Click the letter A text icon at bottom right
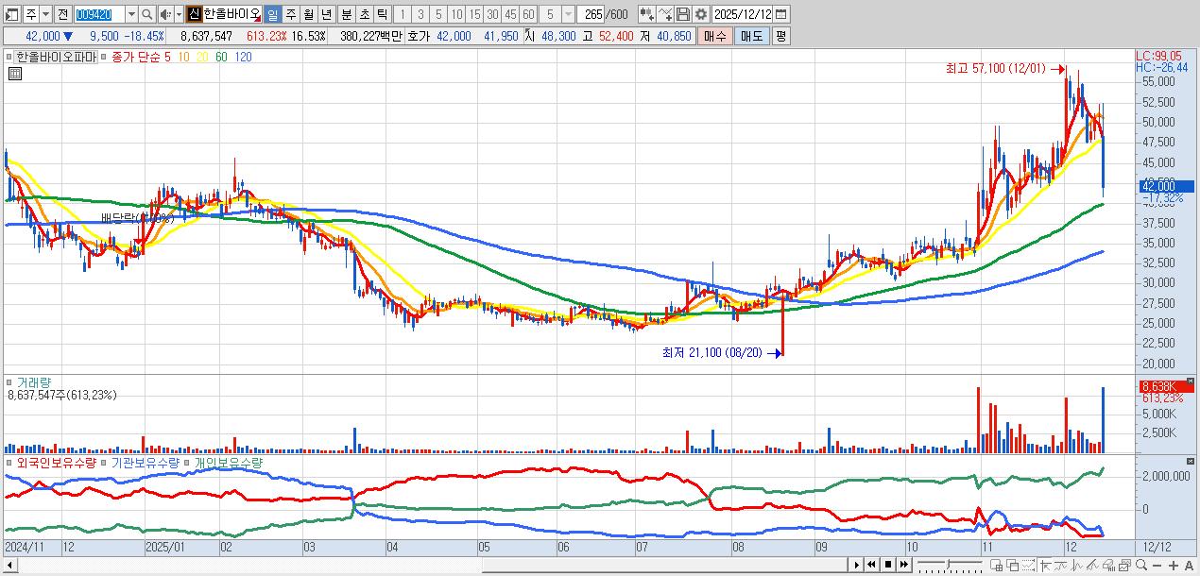This screenshot has width=1200, height=576. pyautogui.click(x=1190, y=565)
